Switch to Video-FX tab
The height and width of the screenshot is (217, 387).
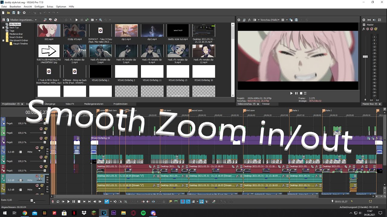[x=70, y=104]
